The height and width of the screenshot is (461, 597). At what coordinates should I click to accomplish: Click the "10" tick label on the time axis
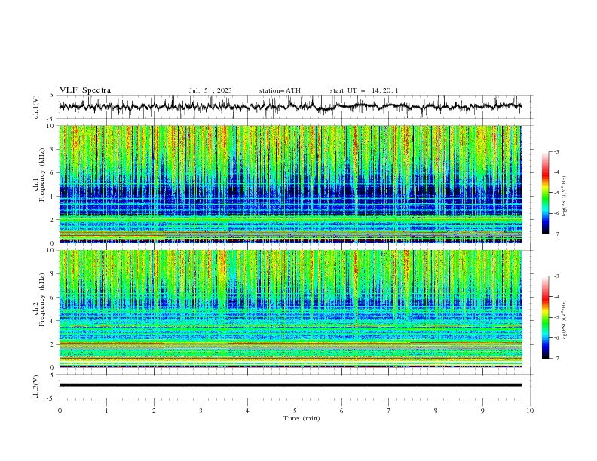tap(530, 411)
